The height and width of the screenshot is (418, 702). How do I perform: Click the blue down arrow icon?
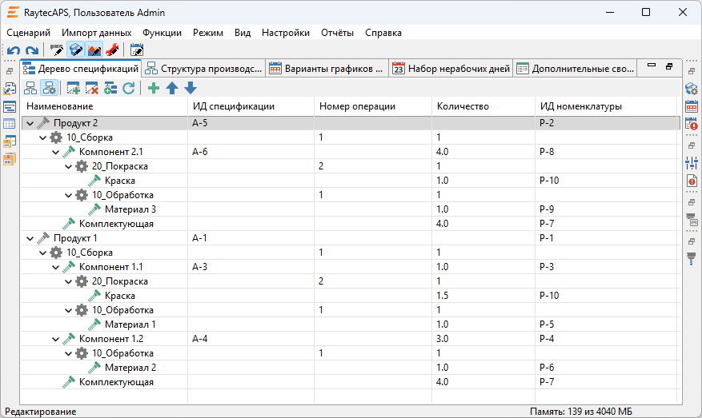191,88
